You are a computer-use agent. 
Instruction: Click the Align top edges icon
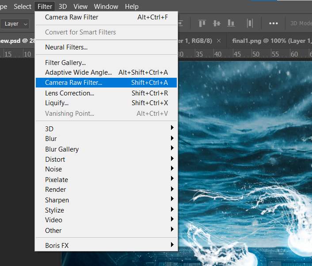pos(202,23)
